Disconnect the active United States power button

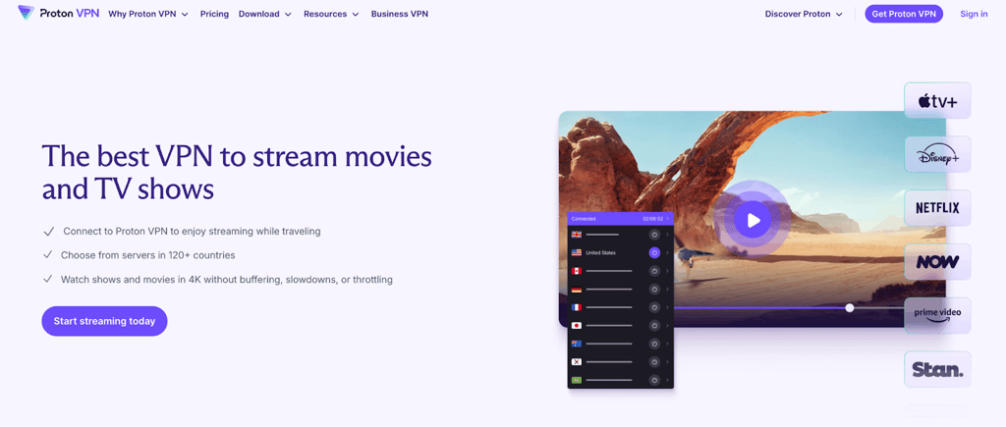pyautogui.click(x=654, y=252)
